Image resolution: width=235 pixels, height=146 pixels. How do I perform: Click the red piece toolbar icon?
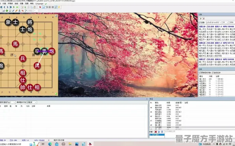pos(40,7)
